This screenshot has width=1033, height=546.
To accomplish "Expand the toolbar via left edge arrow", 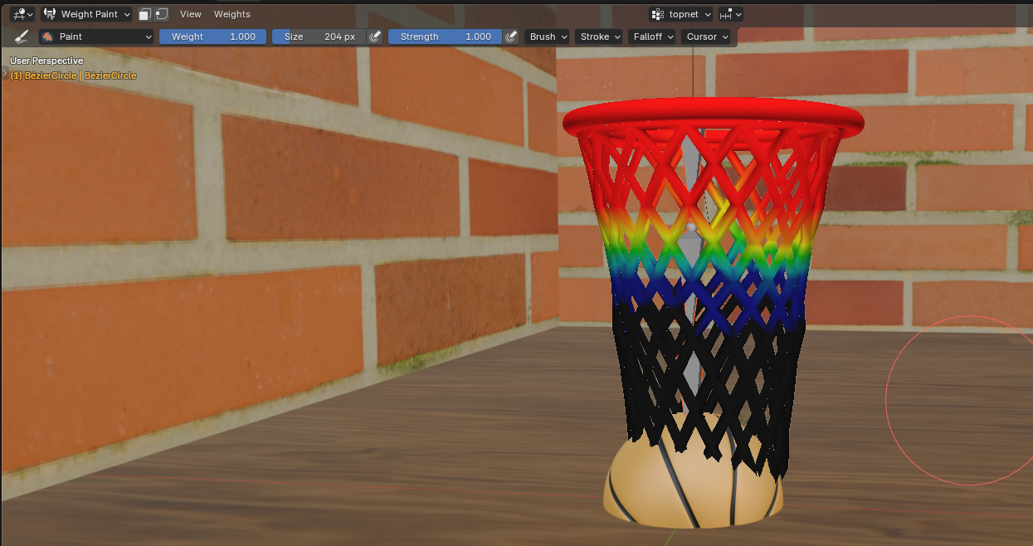I will [x=5, y=75].
